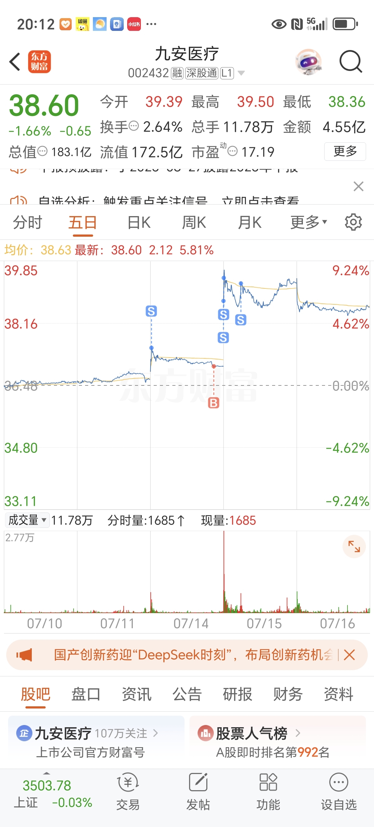Open the 交易 trade icon
Image resolution: width=374 pixels, height=827 pixels.
pos(128,792)
